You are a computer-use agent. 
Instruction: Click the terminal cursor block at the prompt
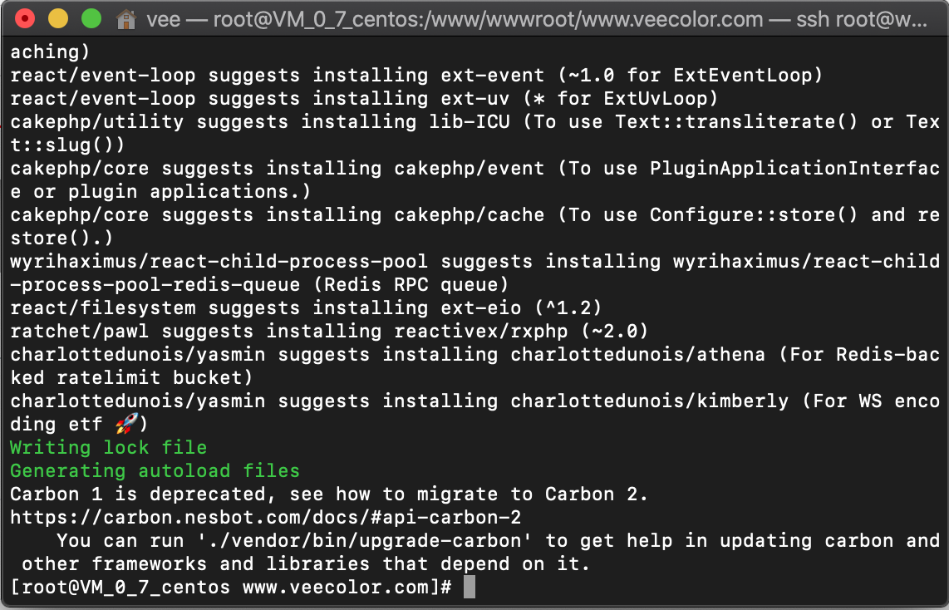point(469,587)
